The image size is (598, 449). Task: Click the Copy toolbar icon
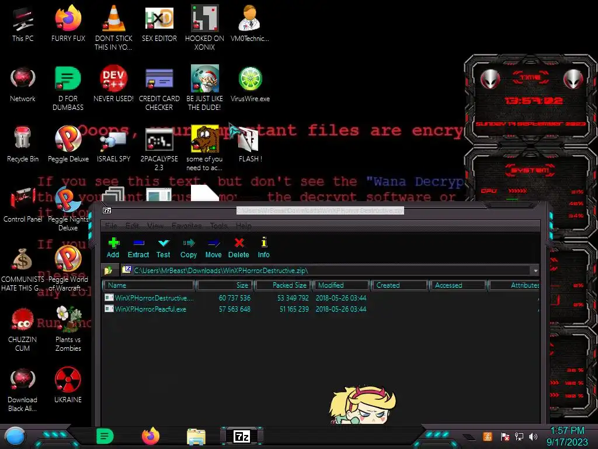189,248
